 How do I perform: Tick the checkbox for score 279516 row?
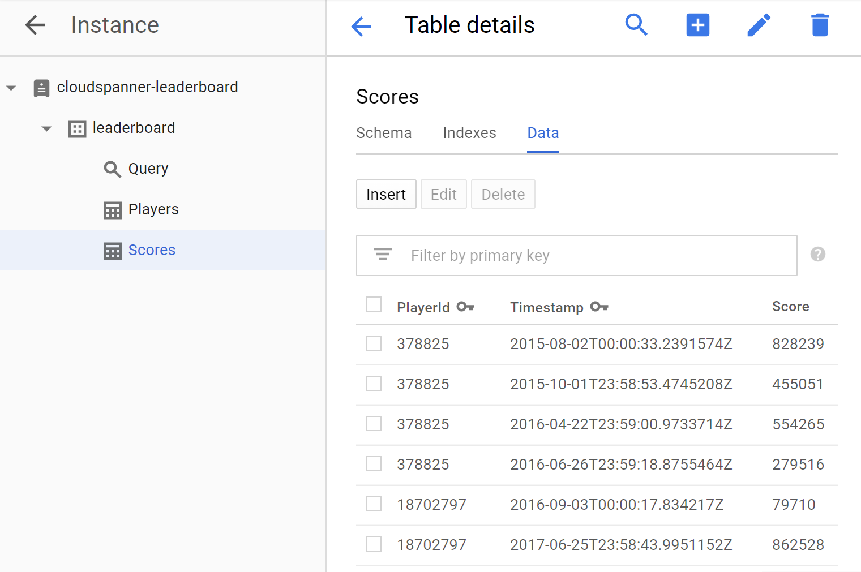[374, 464]
